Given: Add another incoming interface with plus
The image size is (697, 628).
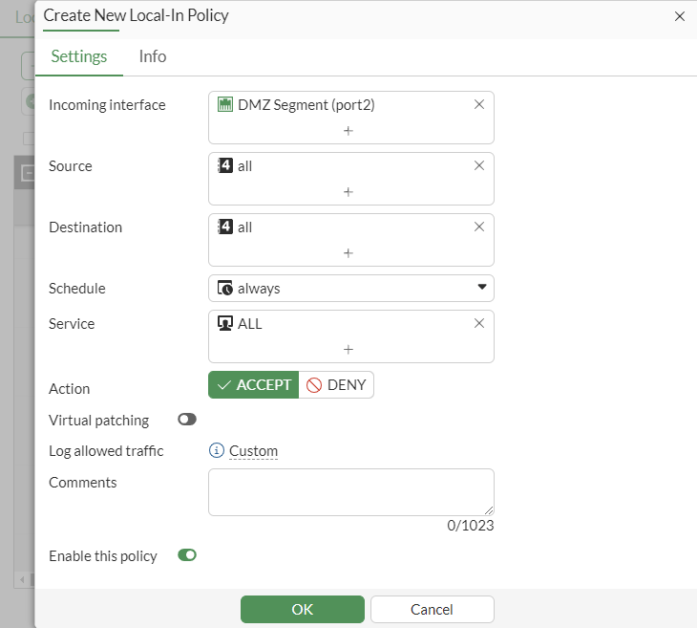Looking at the screenshot, I should pos(348,130).
